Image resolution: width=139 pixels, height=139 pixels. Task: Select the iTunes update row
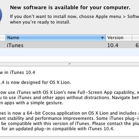coord(69,45)
